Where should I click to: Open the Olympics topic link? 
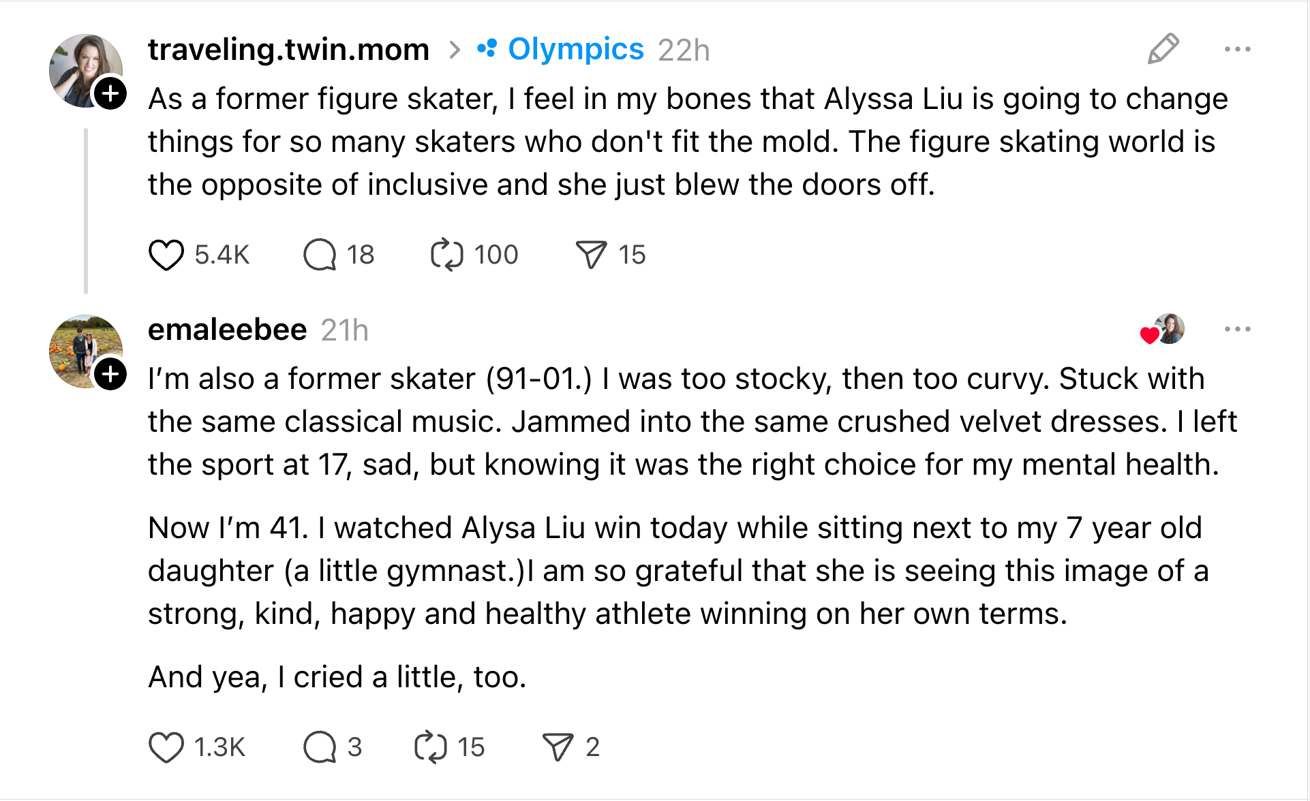point(575,49)
